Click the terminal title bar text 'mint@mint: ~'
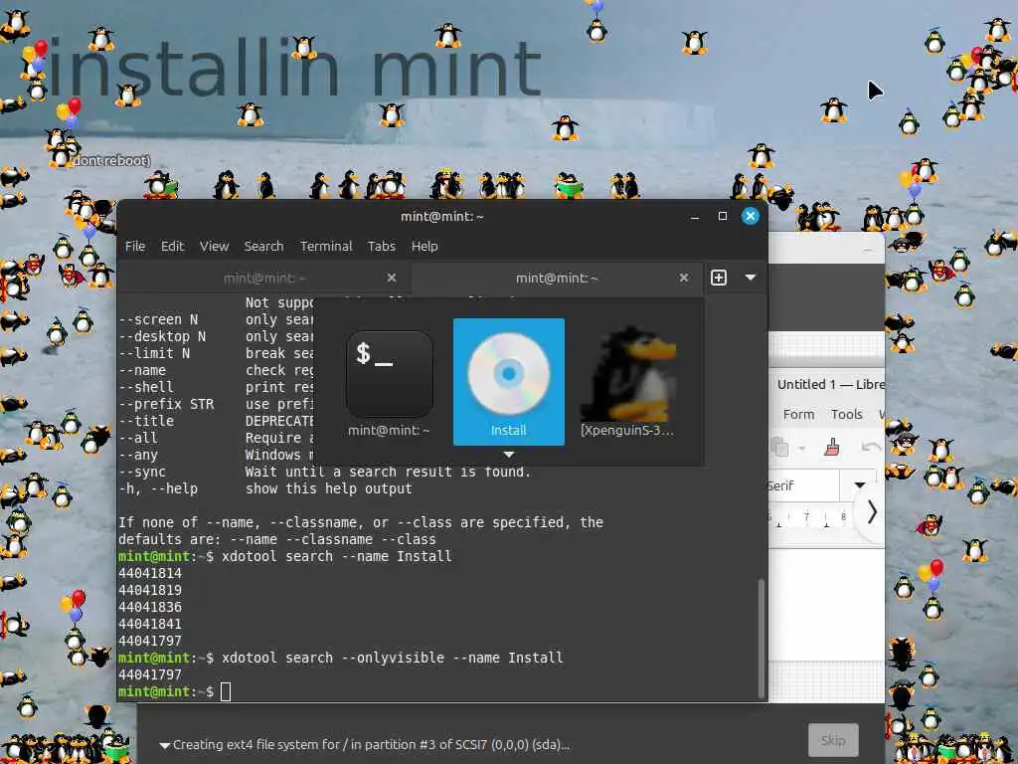 point(442,216)
